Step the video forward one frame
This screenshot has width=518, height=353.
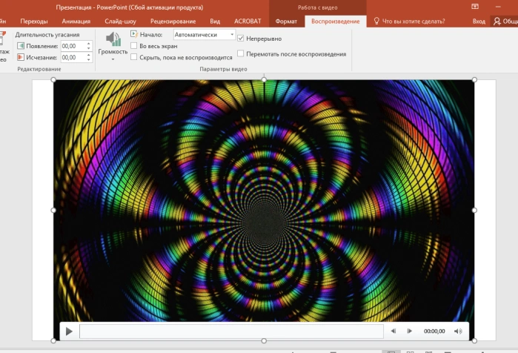tap(409, 331)
